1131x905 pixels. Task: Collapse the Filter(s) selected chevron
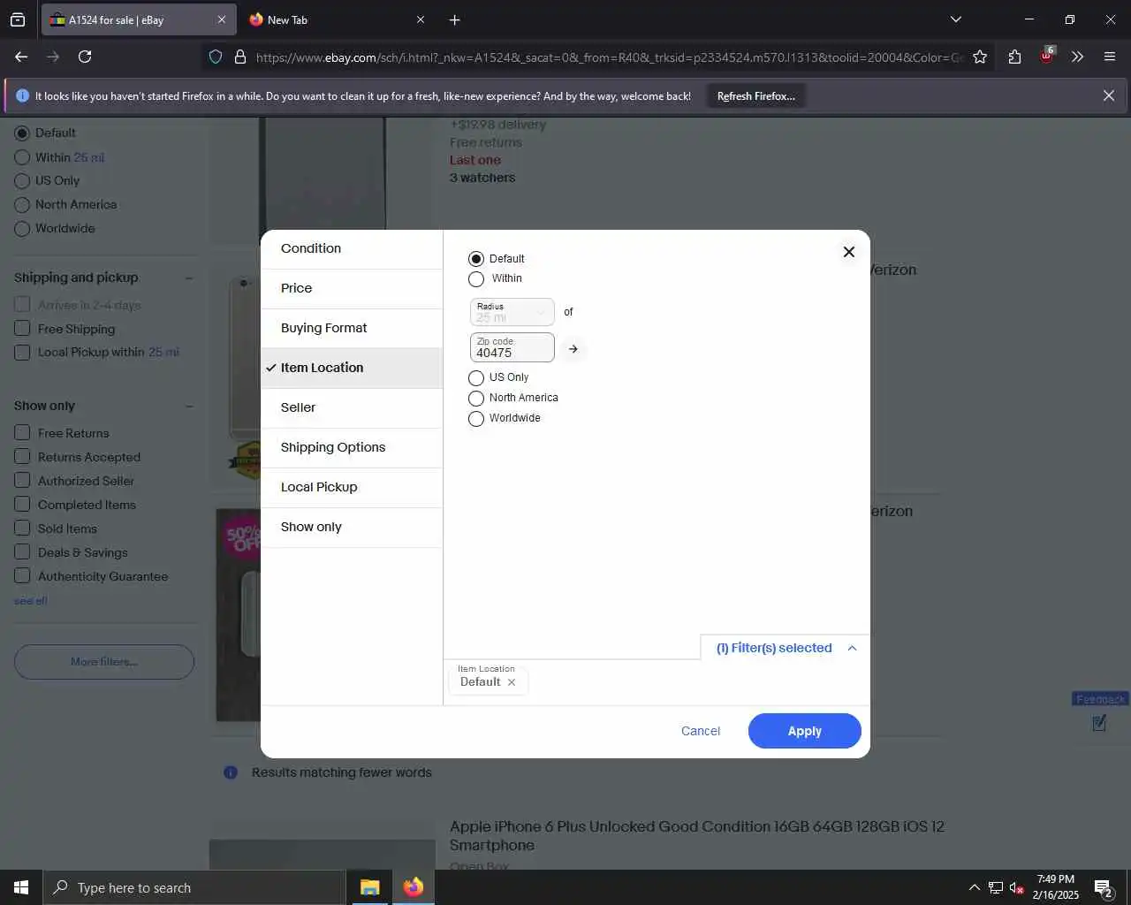tap(852, 648)
